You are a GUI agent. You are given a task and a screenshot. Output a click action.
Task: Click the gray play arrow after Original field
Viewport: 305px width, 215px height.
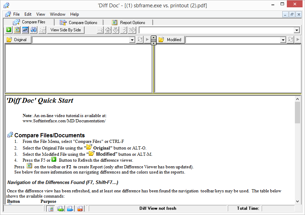147,40
